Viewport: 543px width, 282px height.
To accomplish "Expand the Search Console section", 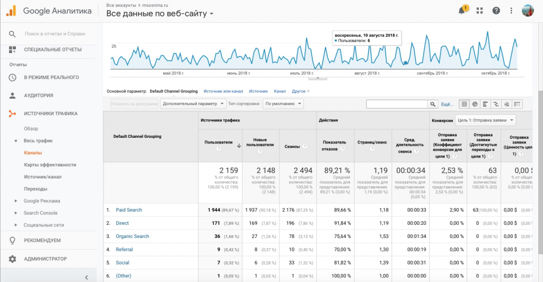I will tap(40, 213).
